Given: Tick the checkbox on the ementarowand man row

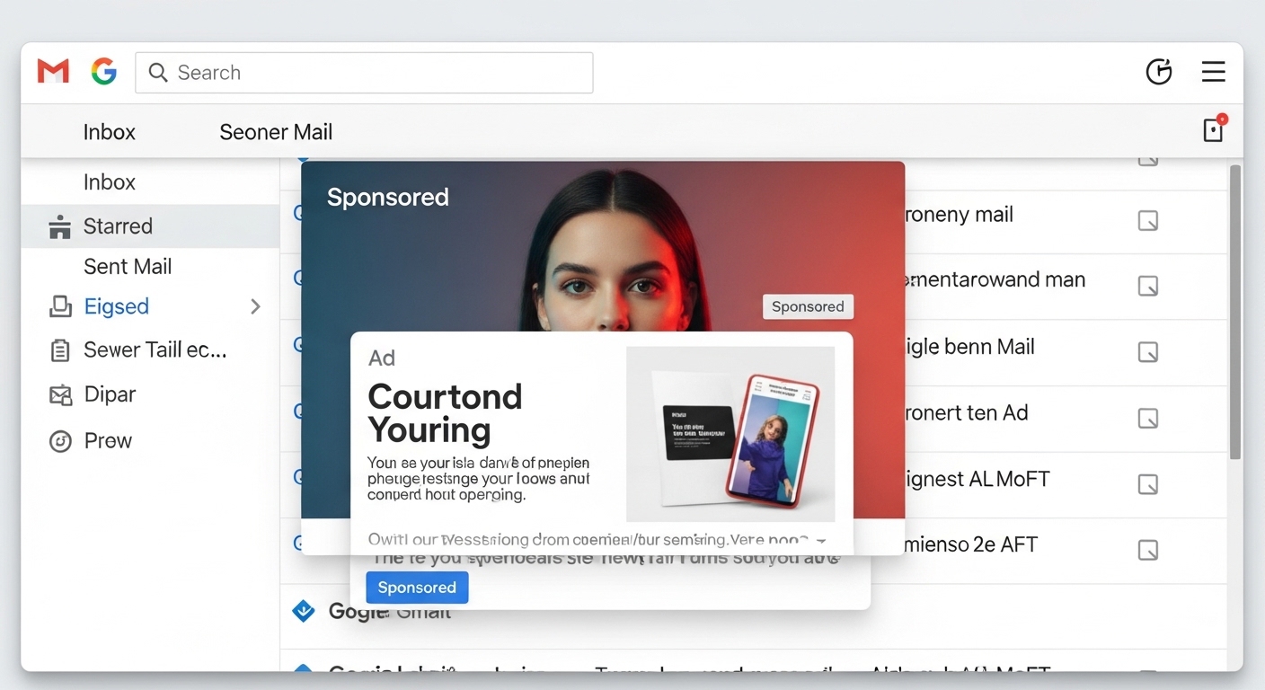Looking at the screenshot, I should 1148,287.
